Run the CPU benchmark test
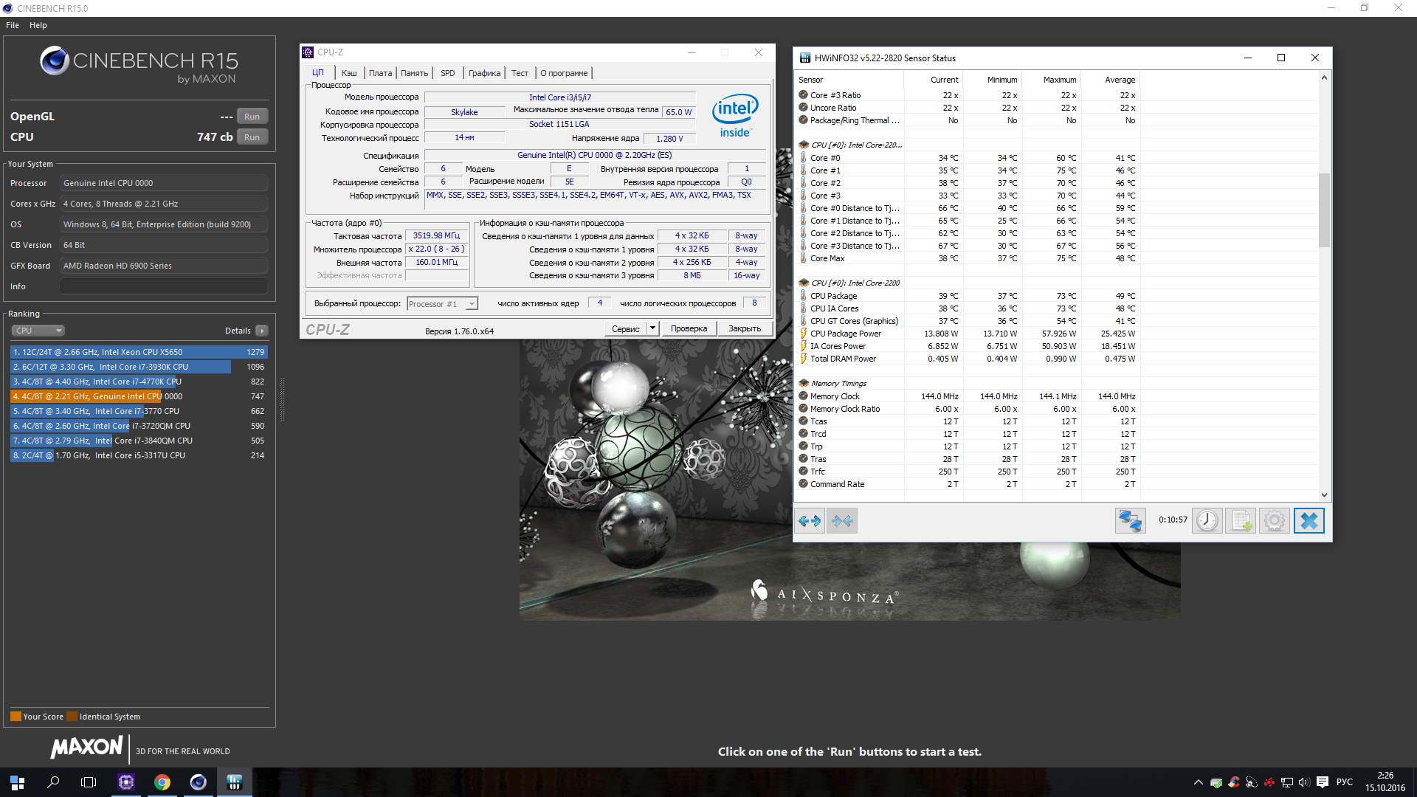 pos(252,137)
